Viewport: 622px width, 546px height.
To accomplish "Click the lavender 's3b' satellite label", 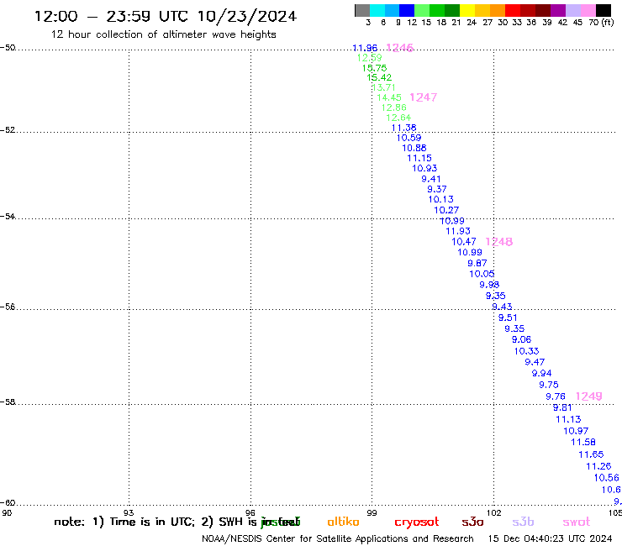I will 523,522.
